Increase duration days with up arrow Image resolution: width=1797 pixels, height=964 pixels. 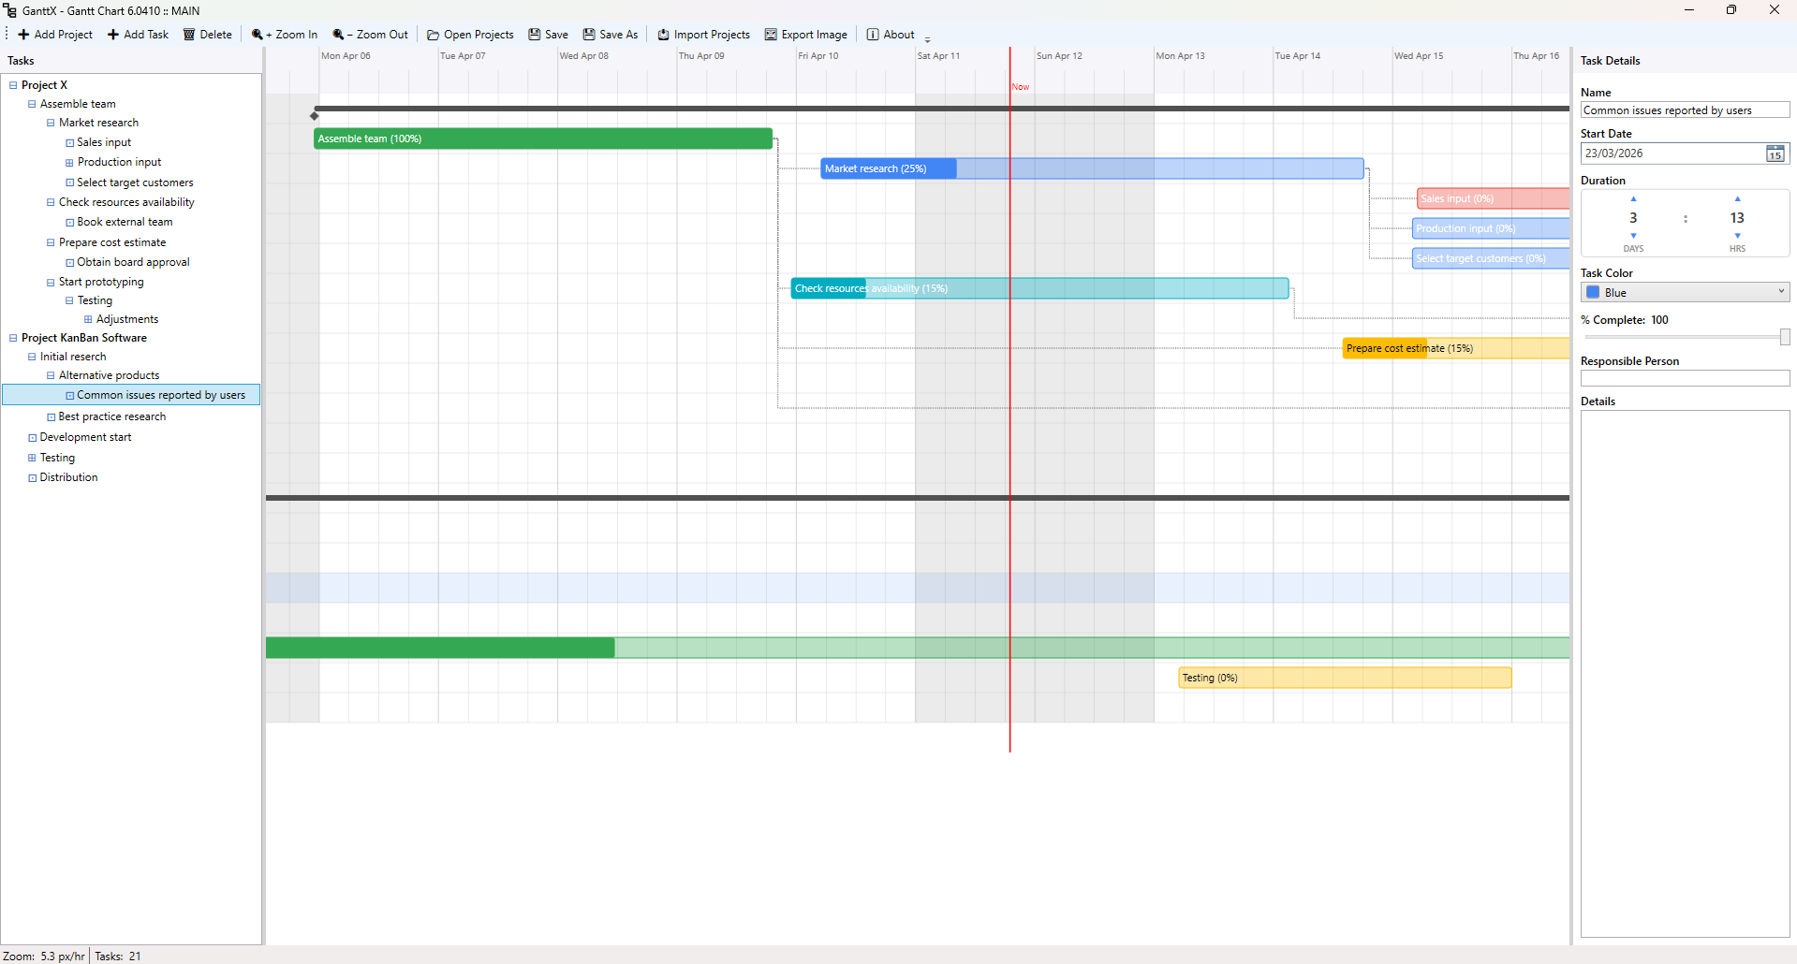1633,198
